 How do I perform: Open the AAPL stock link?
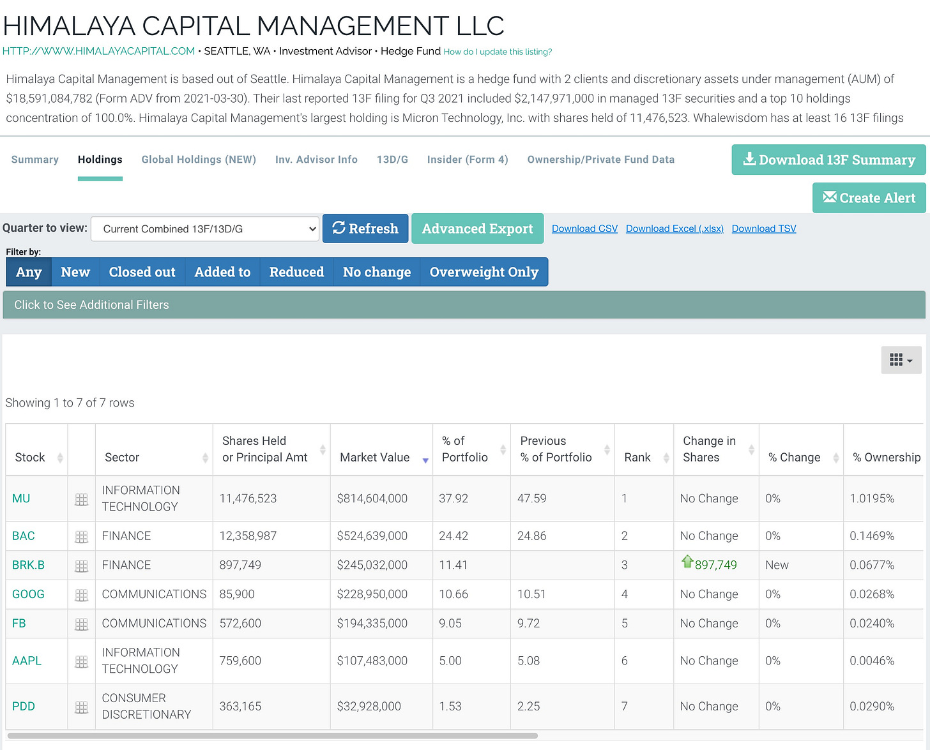(27, 661)
